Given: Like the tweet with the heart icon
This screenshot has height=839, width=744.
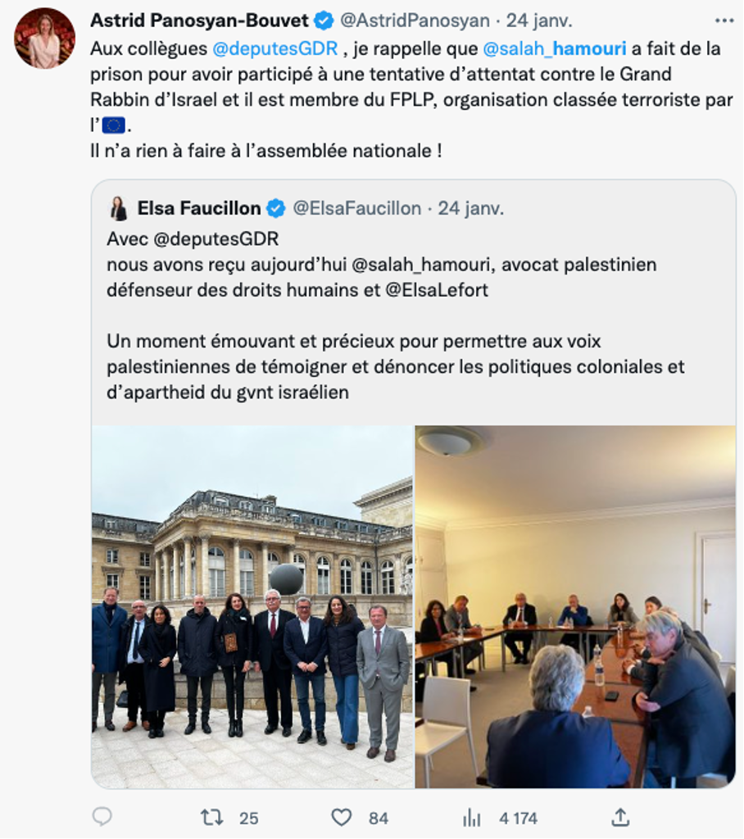Looking at the screenshot, I should (x=342, y=817).
